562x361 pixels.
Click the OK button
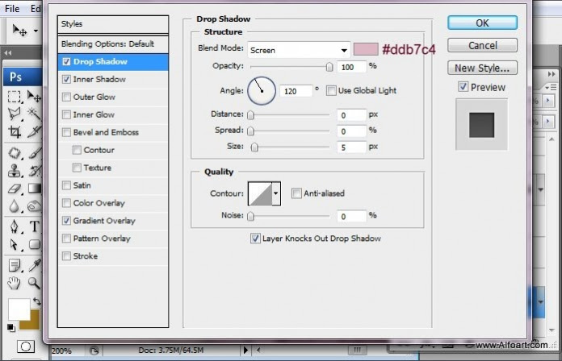coord(482,23)
